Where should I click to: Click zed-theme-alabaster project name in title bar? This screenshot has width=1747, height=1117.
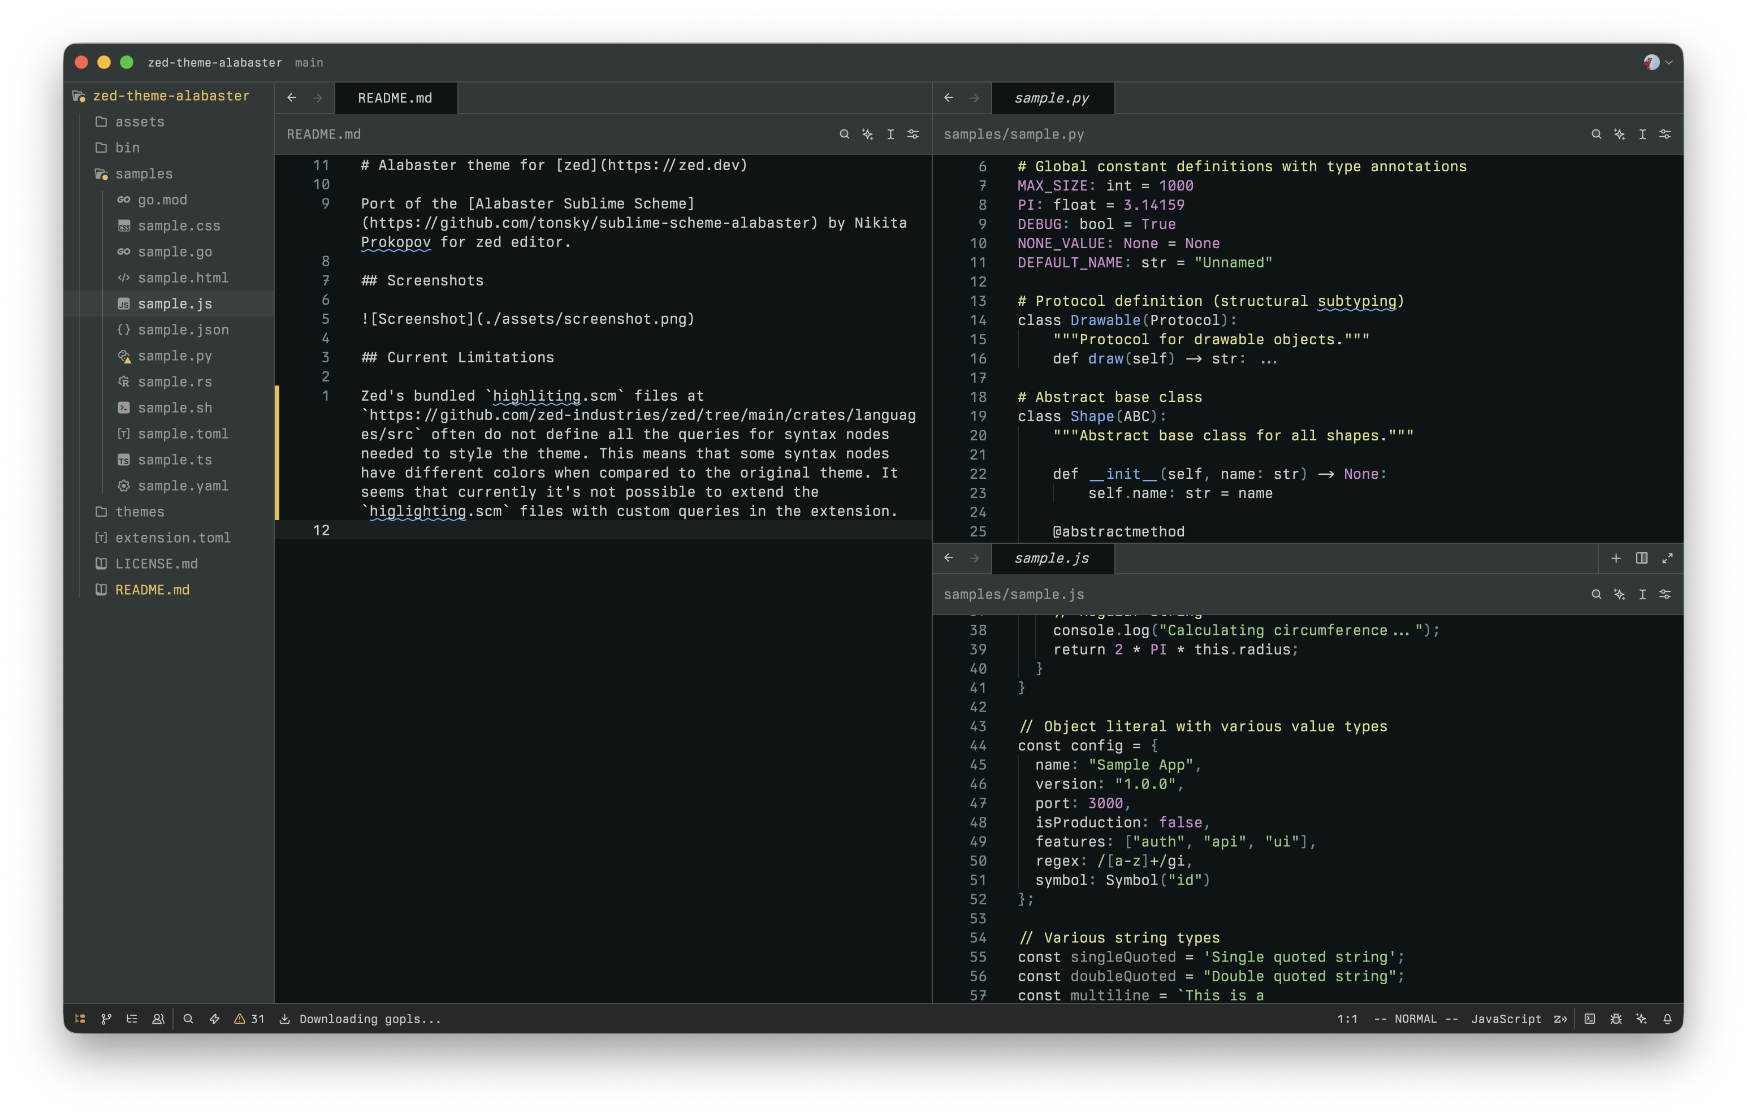coord(215,62)
